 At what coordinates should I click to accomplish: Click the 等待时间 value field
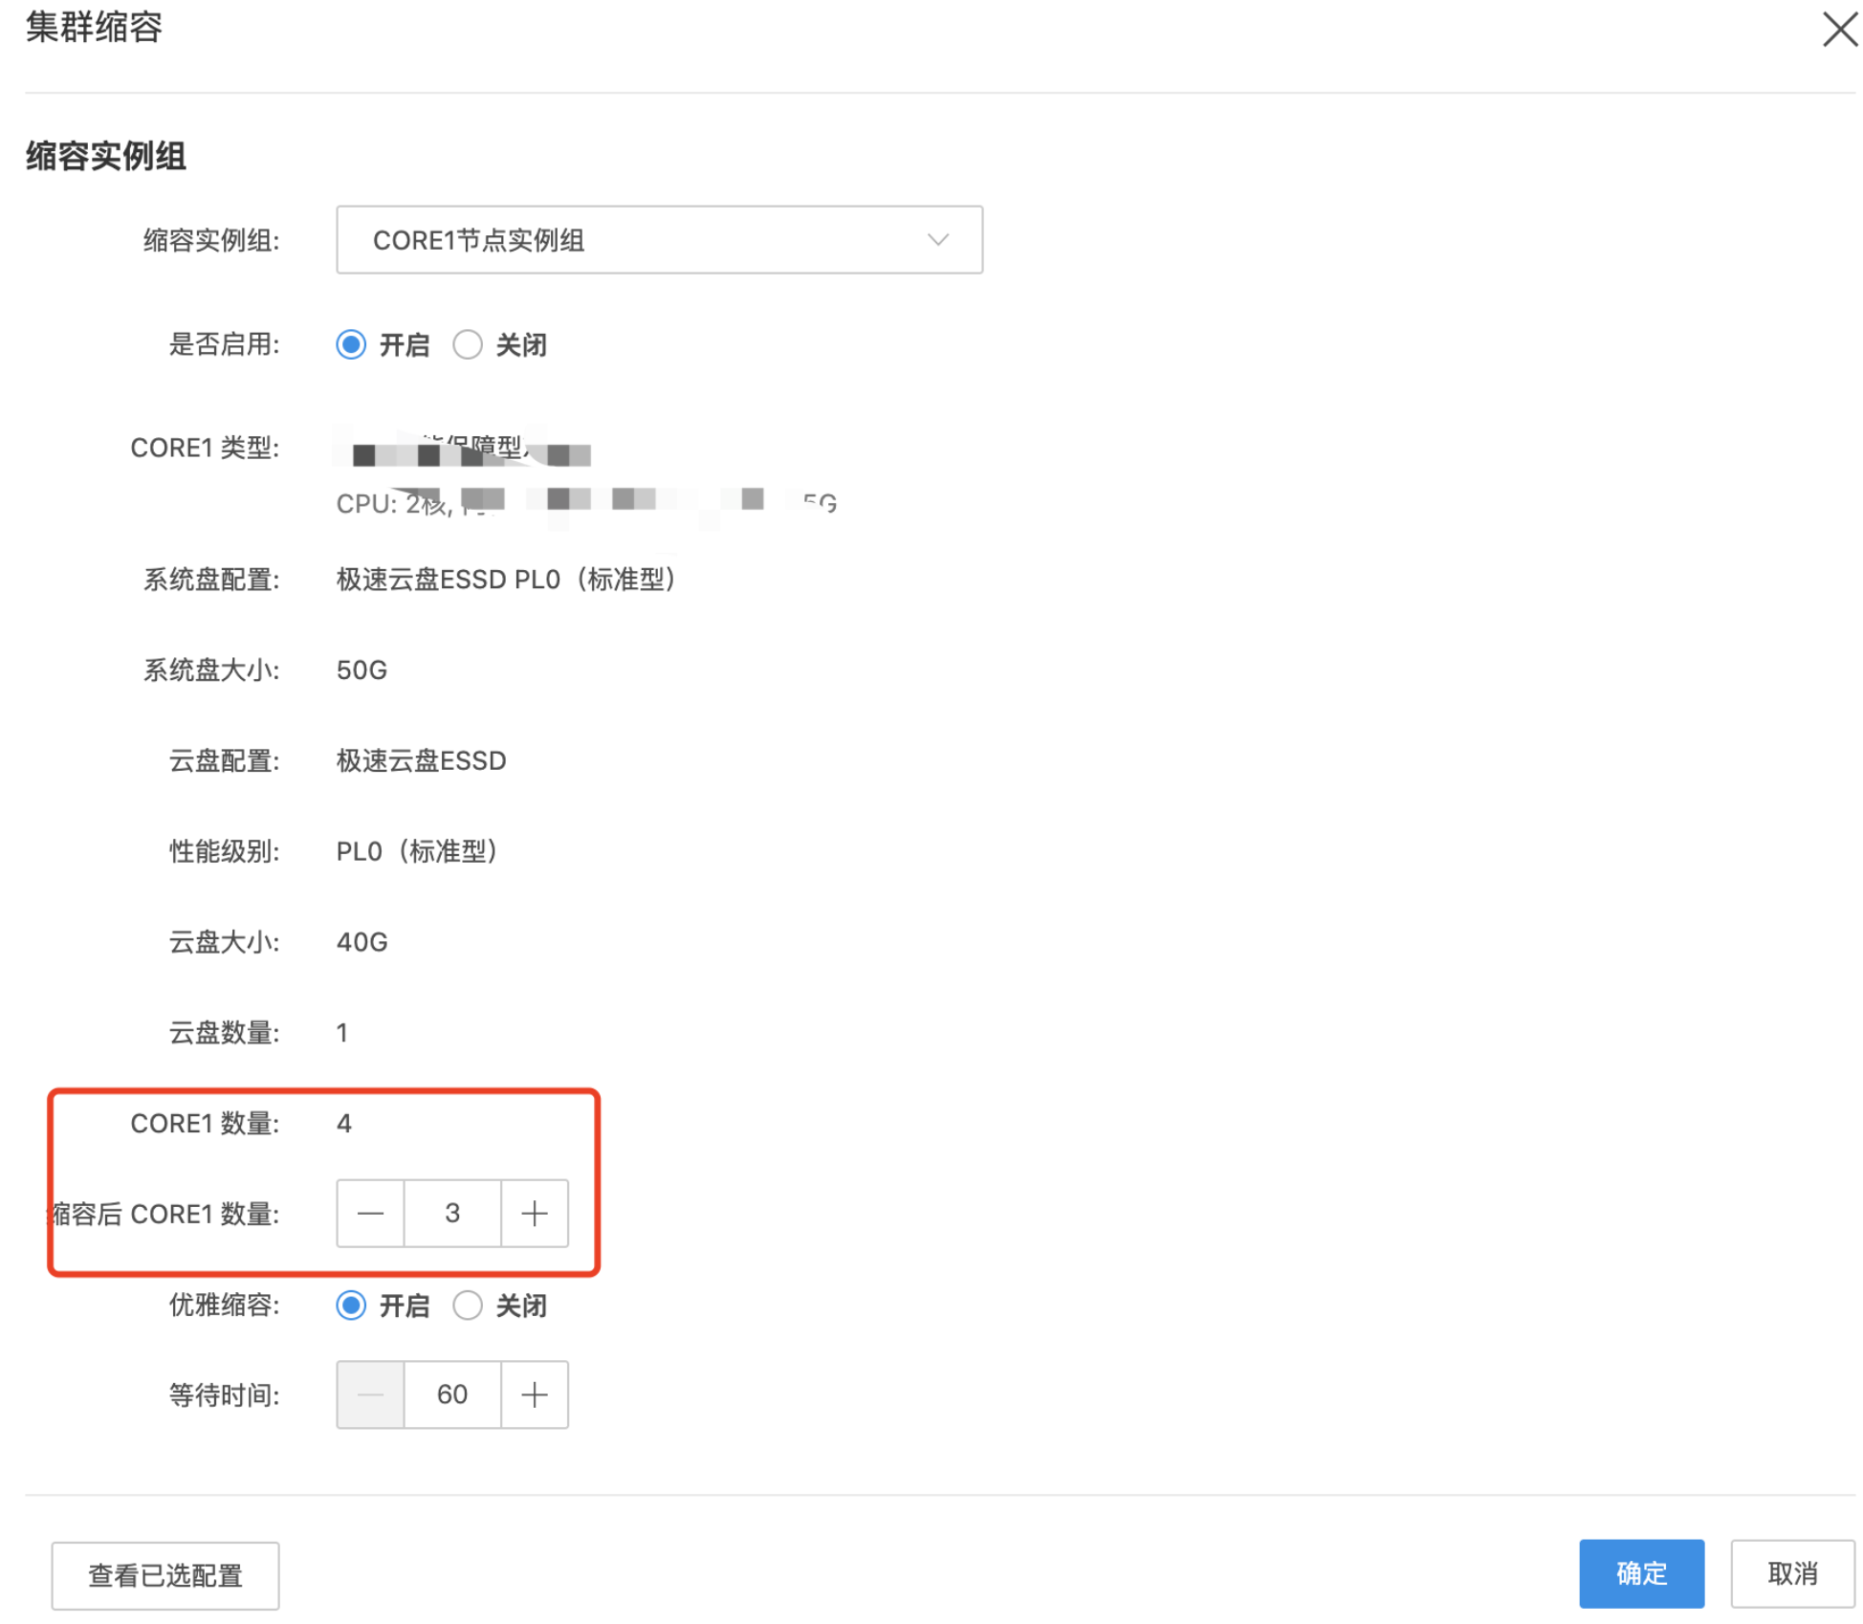coord(452,1394)
